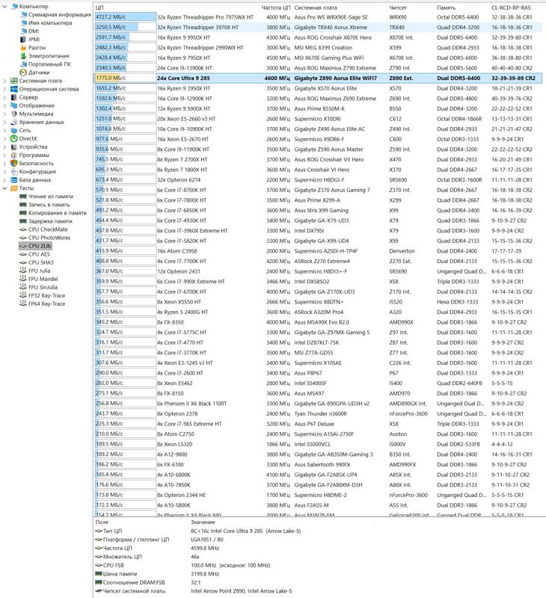Click the Электропитание power icon
This screenshot has height=598, width=546.
(x=23, y=56)
